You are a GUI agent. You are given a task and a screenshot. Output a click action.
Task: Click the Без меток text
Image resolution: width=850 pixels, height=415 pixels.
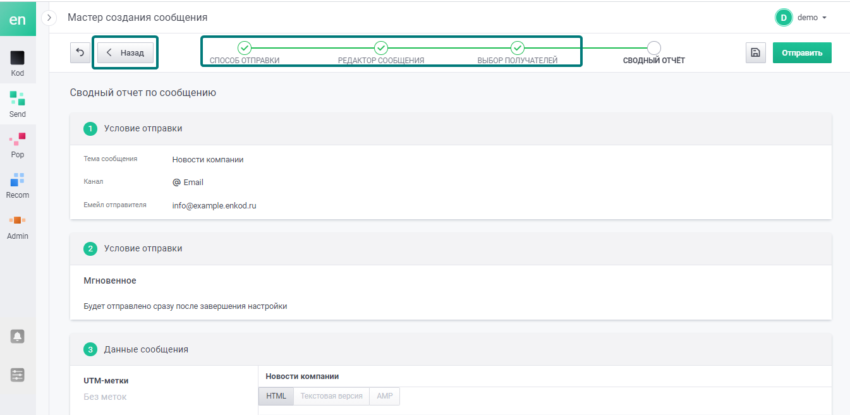[x=105, y=397]
